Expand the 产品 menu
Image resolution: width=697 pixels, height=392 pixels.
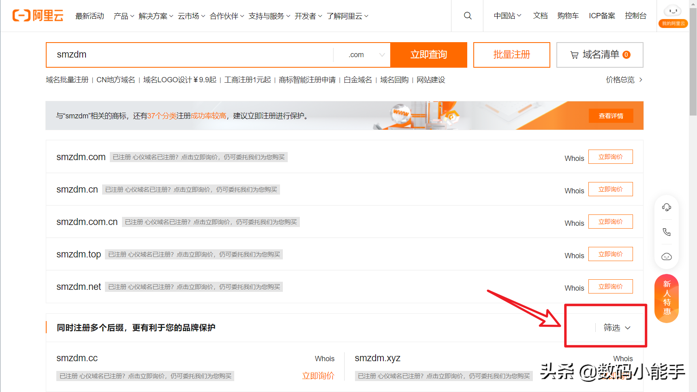[124, 16]
